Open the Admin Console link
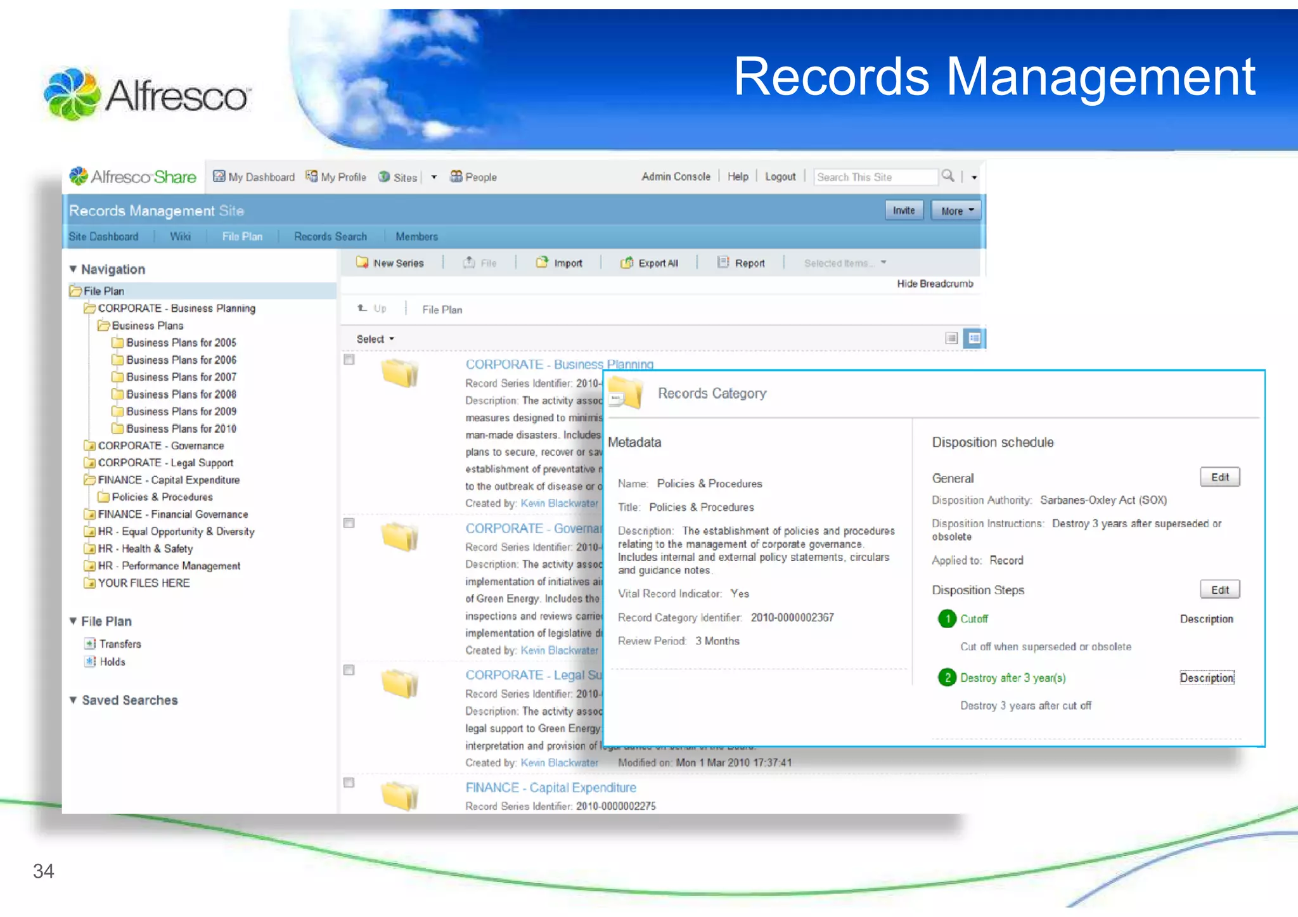Image resolution: width=1298 pixels, height=917 pixels. point(676,177)
